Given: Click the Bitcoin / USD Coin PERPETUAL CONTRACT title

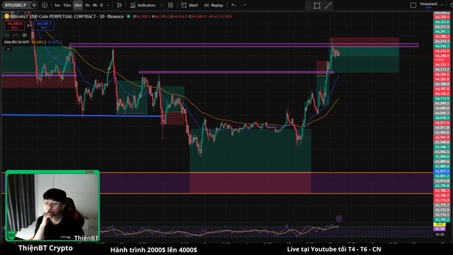Looking at the screenshot, I should point(67,17).
